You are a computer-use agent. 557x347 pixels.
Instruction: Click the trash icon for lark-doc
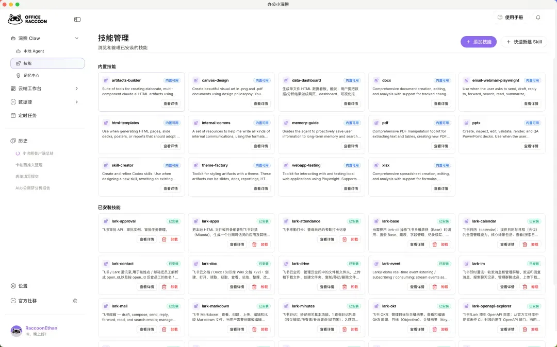pos(254,287)
